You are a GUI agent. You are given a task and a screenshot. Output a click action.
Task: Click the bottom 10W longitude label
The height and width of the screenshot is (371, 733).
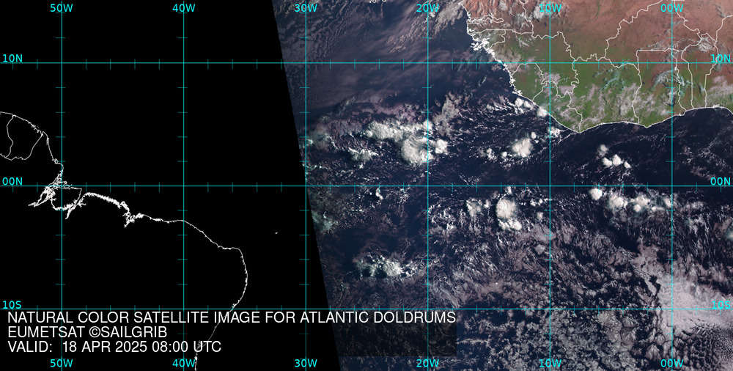[x=550, y=363]
